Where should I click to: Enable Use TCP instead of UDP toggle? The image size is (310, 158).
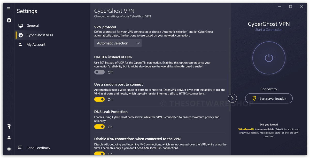click(x=99, y=72)
